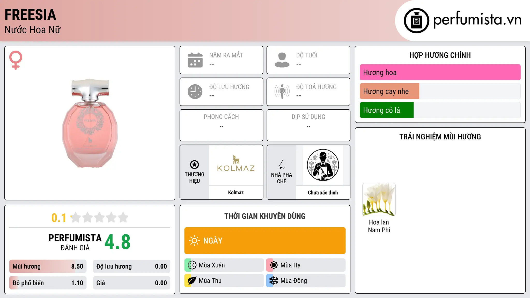Click the pink female gender symbol
The height and width of the screenshot is (298, 530).
tap(16, 60)
